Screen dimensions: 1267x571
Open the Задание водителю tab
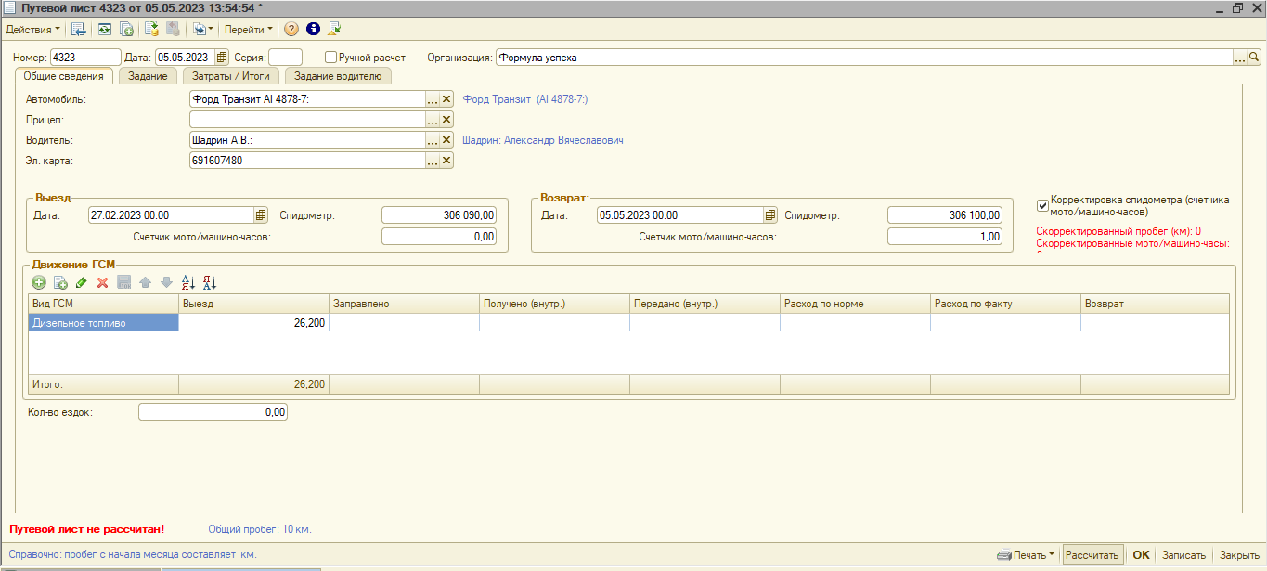(338, 76)
